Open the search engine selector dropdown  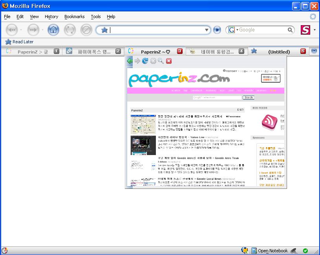tap(237, 30)
